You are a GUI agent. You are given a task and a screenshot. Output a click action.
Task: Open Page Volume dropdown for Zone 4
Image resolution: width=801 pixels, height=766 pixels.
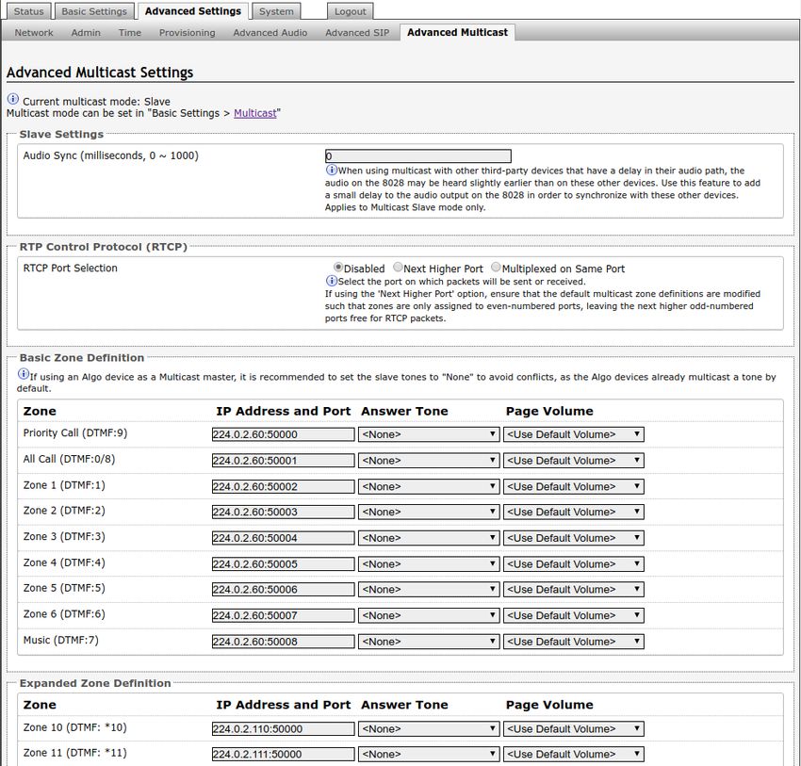point(573,564)
